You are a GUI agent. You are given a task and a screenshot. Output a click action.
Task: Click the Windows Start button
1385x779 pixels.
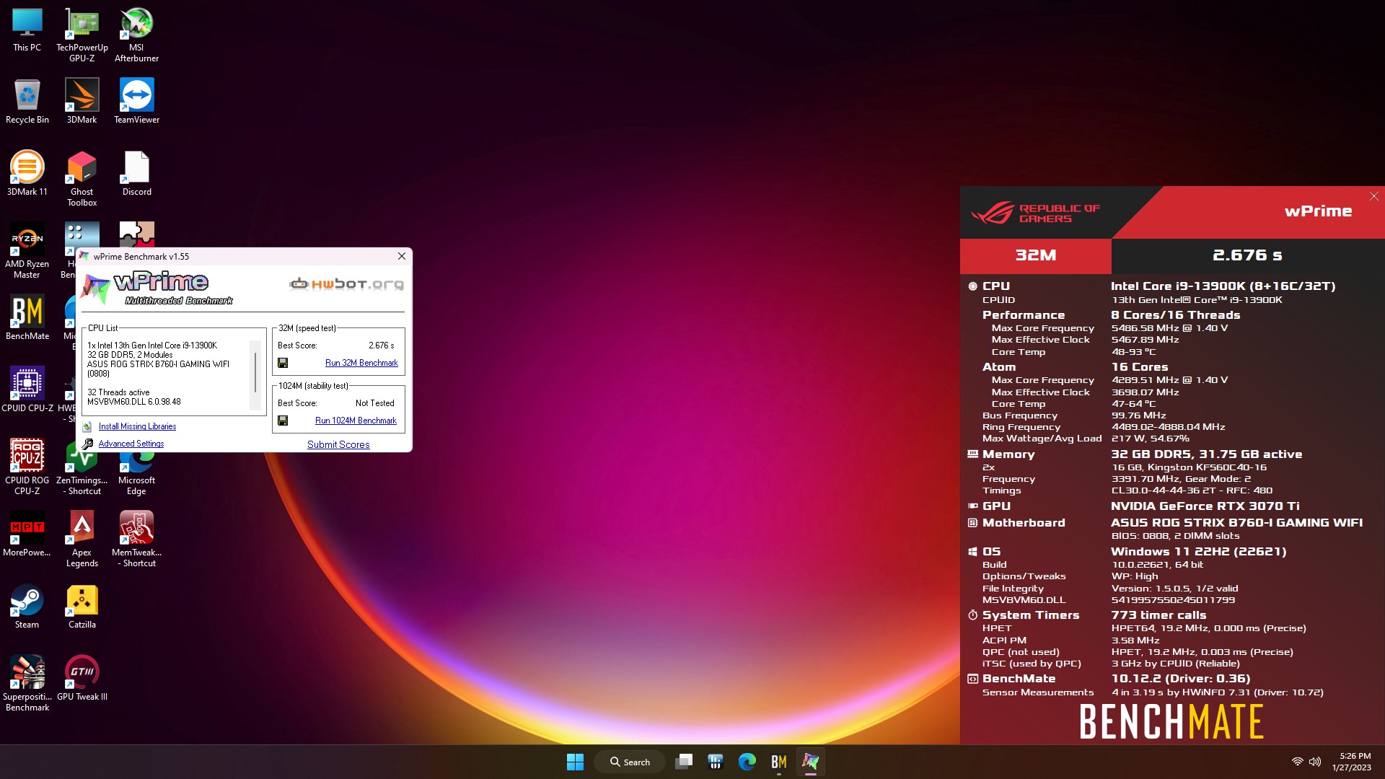(x=575, y=762)
